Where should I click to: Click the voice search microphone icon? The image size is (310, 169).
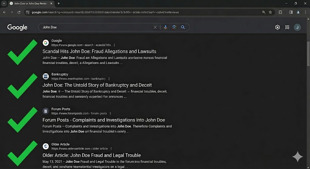[165, 27]
